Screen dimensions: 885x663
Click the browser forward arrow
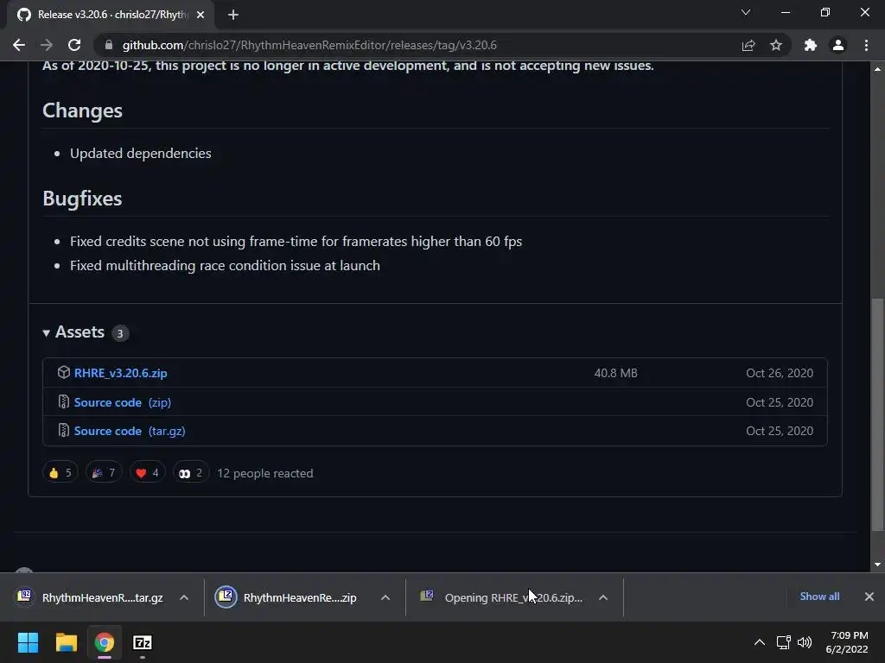click(47, 45)
